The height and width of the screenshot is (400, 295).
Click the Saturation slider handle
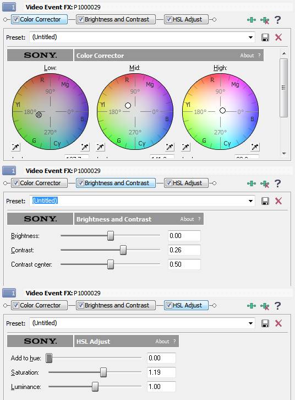[x=103, y=372]
